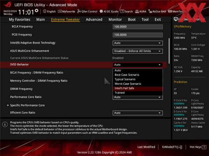This screenshot has width=209, height=156.
Task: Open Intel Adaptive Boost Technology dropdown
Action: (x=138, y=43)
